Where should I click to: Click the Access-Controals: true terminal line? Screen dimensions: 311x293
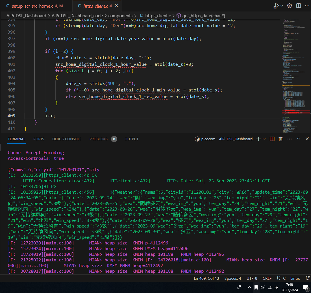(x=36, y=158)
